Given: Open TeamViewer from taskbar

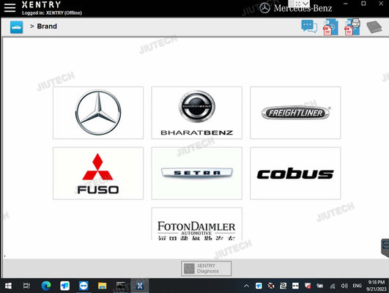Looking at the screenshot, I should coord(84,286).
